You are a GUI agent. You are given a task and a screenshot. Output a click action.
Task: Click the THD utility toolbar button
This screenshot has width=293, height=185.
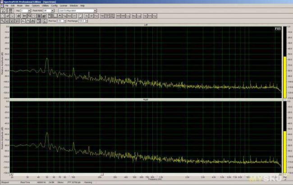(102, 16)
